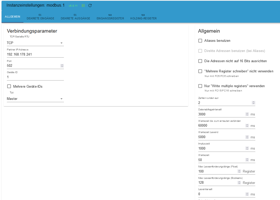
Task: Open the Diskrete Eingänge tab
Action: pos(40,17)
